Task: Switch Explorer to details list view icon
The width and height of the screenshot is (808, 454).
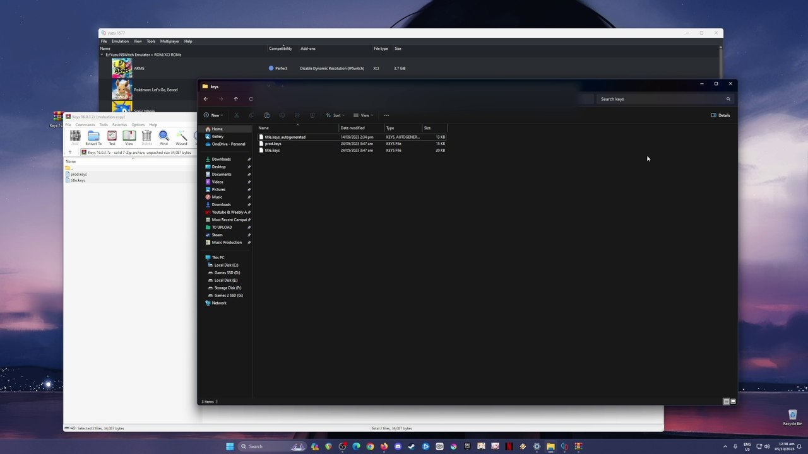Action: click(x=726, y=402)
